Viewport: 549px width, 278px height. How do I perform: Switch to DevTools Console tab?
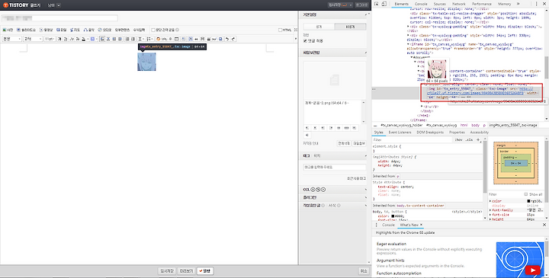click(421, 4)
